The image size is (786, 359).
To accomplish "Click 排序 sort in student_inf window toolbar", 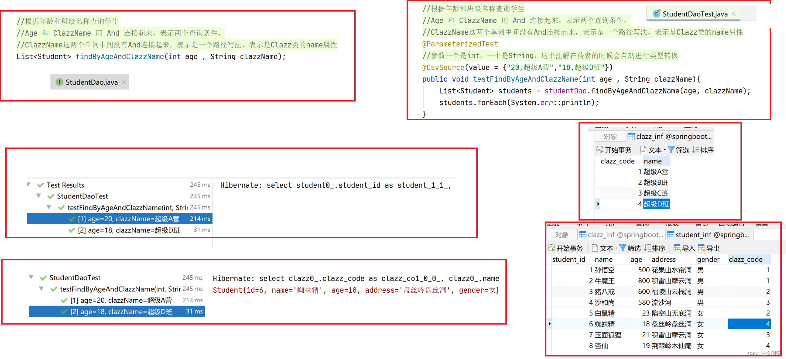I will pyautogui.click(x=654, y=248).
